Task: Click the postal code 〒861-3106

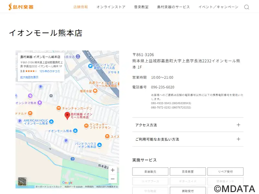Action: point(143,55)
